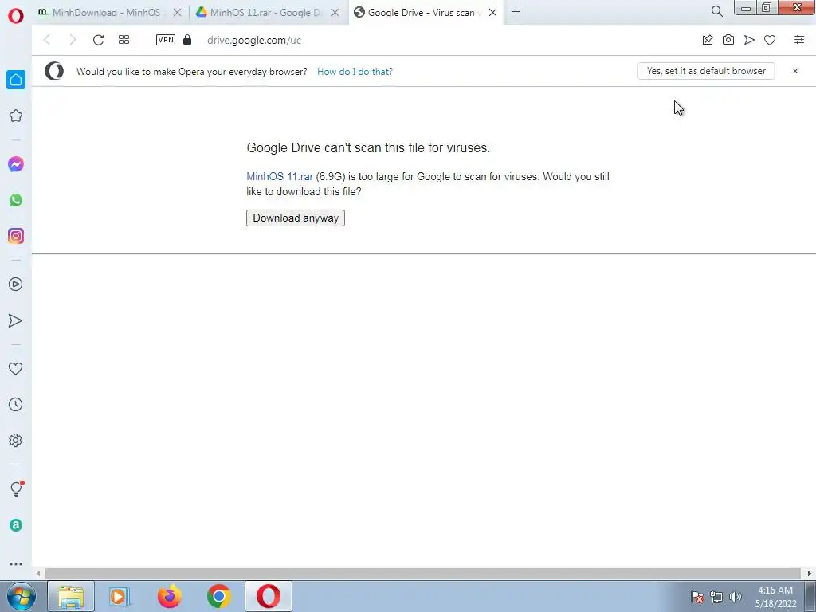Screen dimensions: 816x612
Task: Open the Player icon in the sidebar
Action: [x=16, y=284]
